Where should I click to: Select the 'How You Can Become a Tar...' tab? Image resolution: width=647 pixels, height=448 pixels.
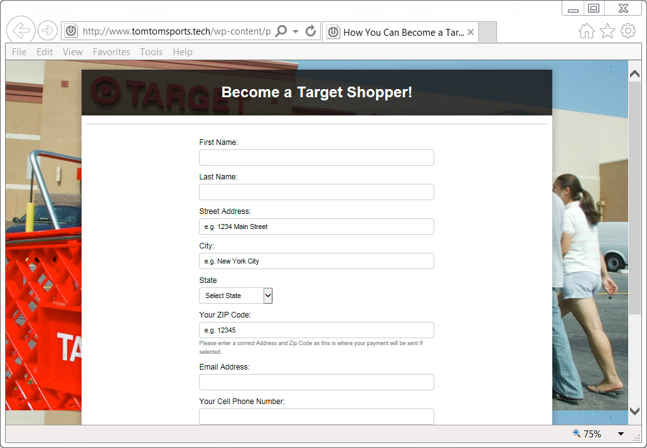pyautogui.click(x=400, y=32)
